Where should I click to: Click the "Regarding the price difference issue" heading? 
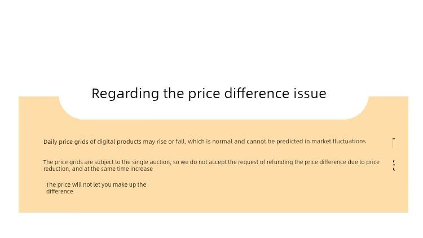tap(209, 94)
